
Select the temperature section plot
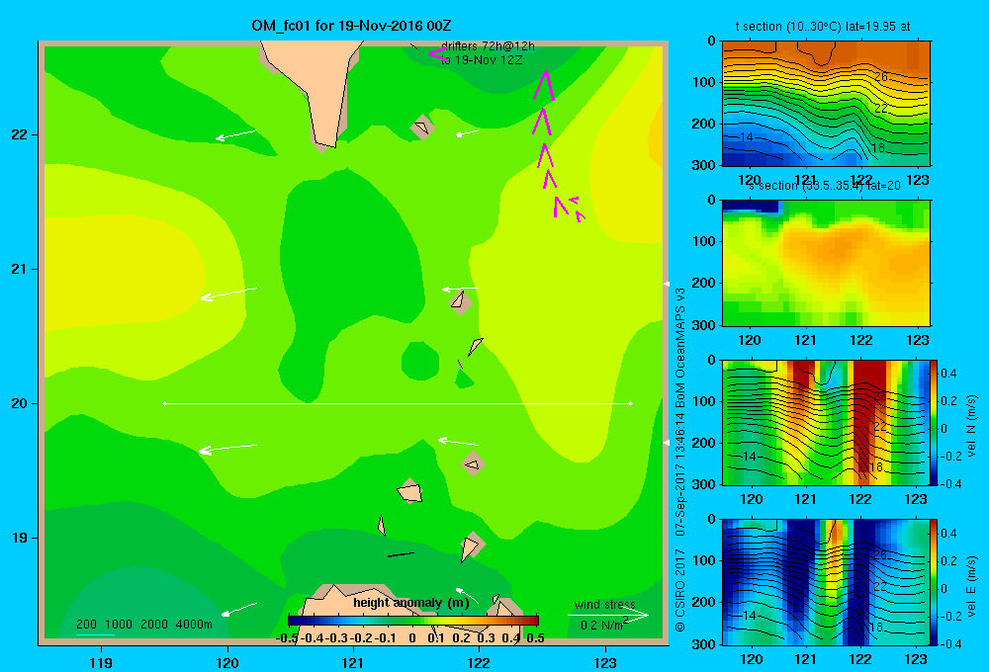click(826, 104)
